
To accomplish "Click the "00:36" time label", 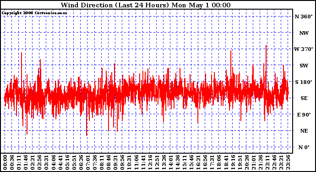I will (12, 162).
